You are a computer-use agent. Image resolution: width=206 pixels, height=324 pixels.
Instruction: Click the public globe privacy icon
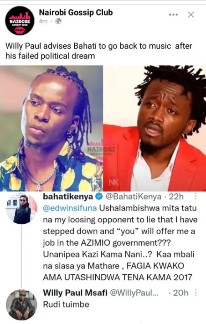pyautogui.click(x=58, y=21)
